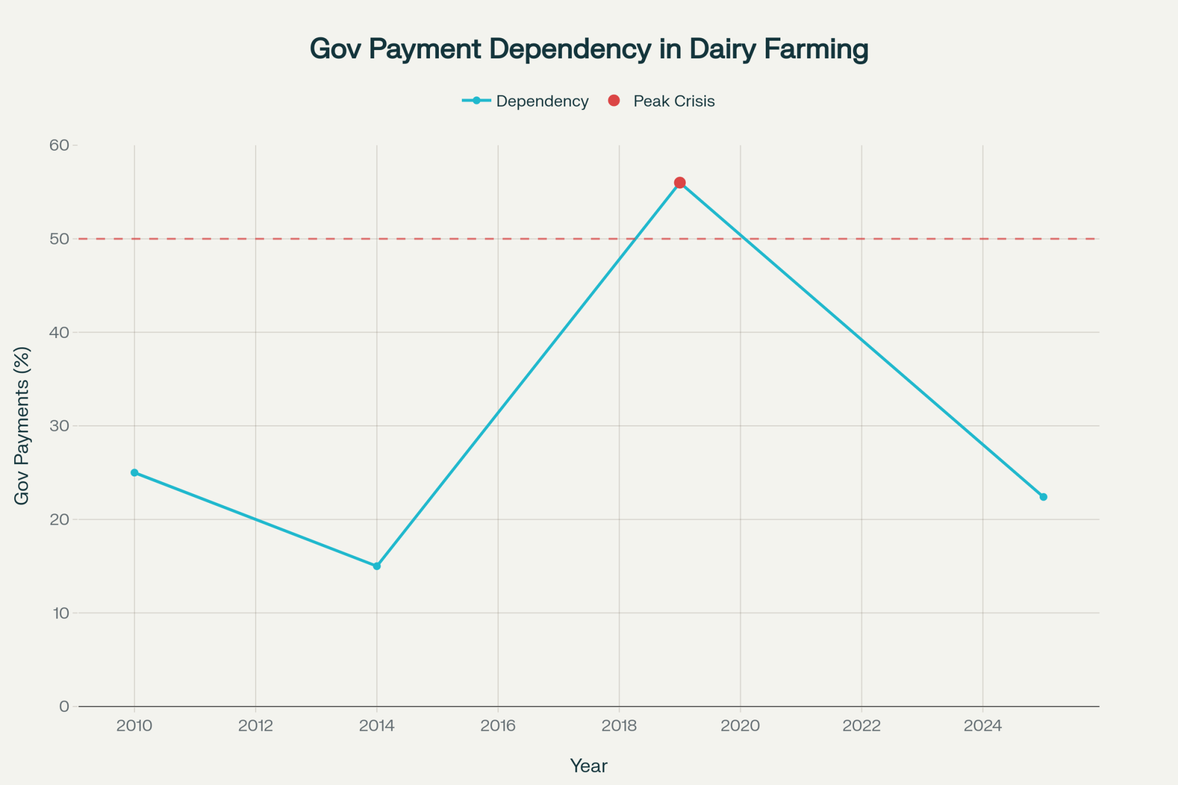Click the 2016 x-axis tick label
This screenshot has width=1178, height=785.
click(x=498, y=726)
